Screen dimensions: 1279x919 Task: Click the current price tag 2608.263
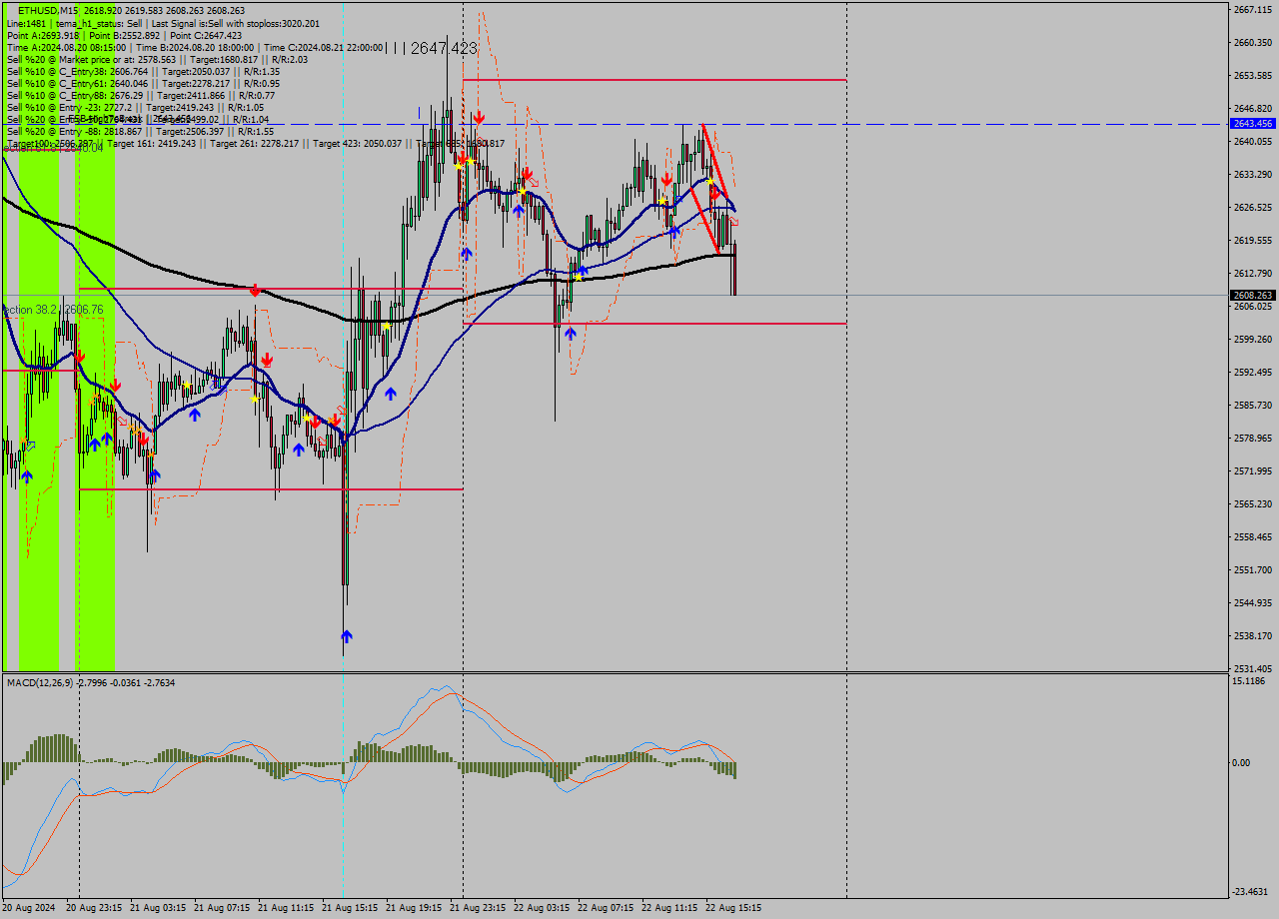(1252, 296)
